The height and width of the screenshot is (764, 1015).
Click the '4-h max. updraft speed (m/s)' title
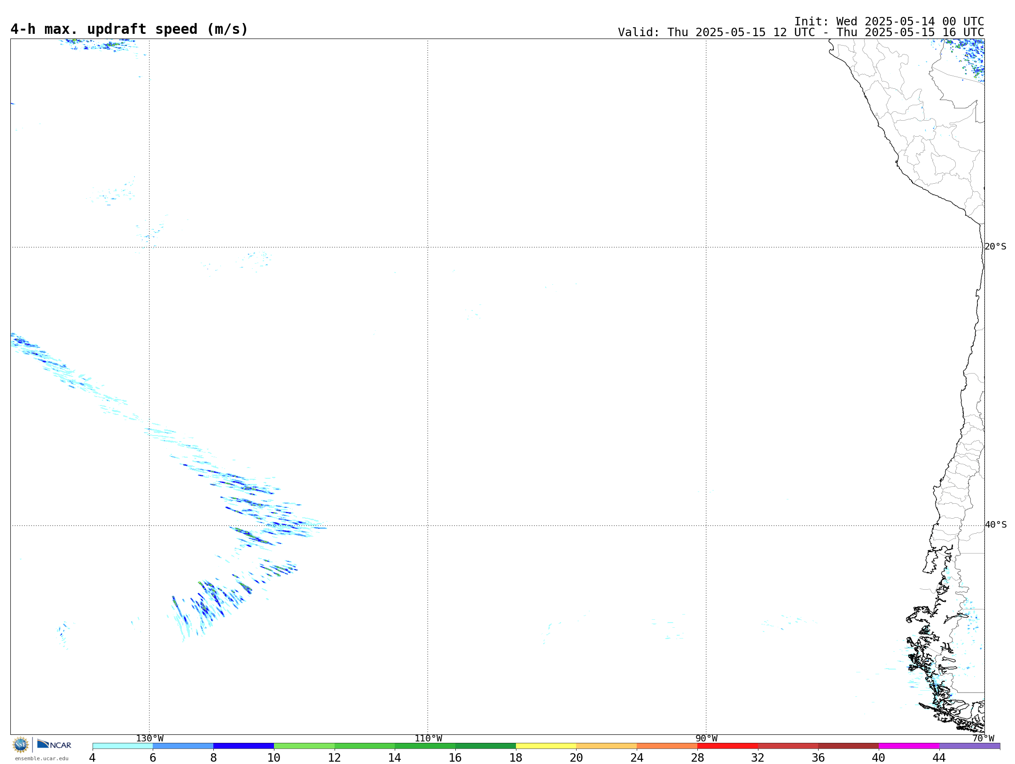(129, 30)
